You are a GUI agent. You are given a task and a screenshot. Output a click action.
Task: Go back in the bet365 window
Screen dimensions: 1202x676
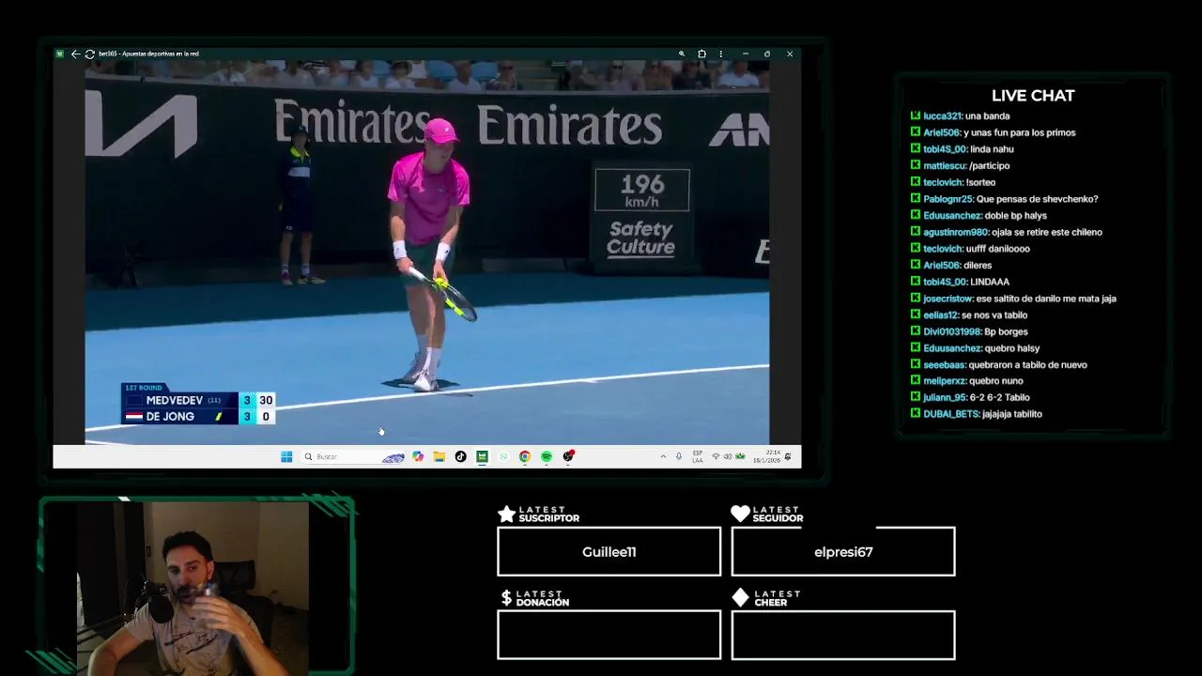point(75,54)
